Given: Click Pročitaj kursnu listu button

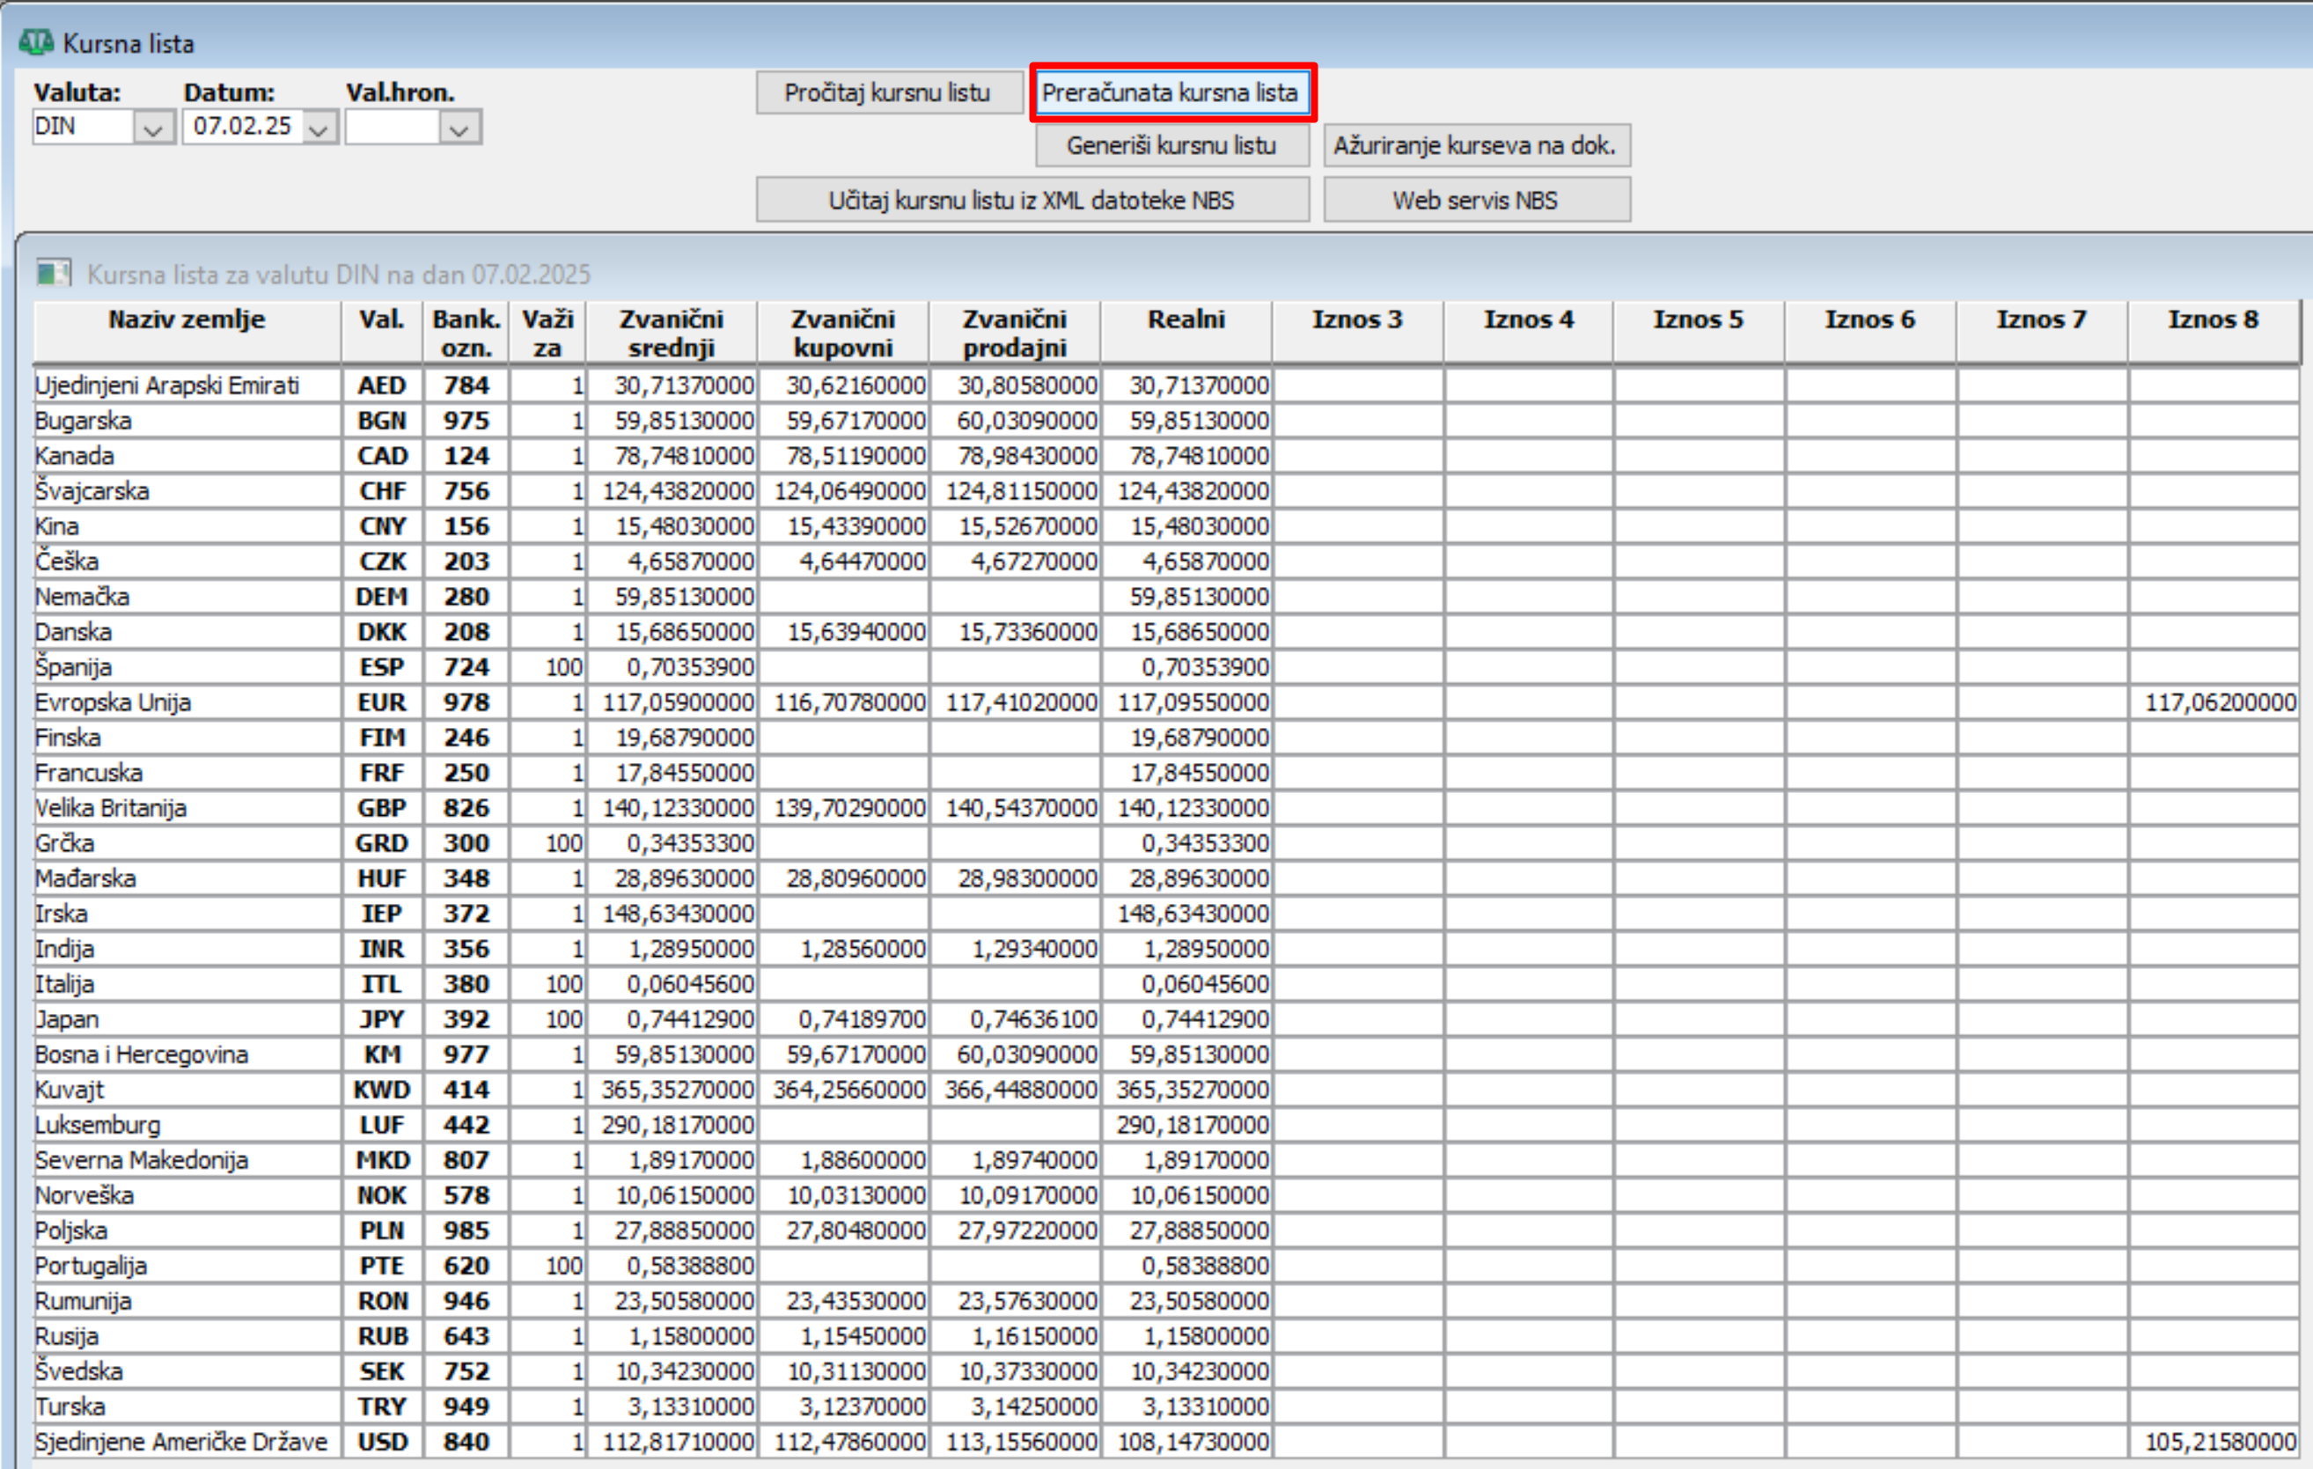Looking at the screenshot, I should point(889,93).
